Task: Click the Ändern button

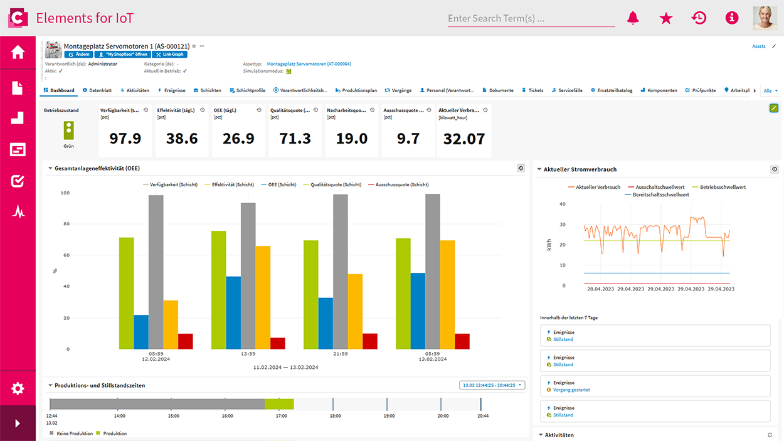Action: 78,55
